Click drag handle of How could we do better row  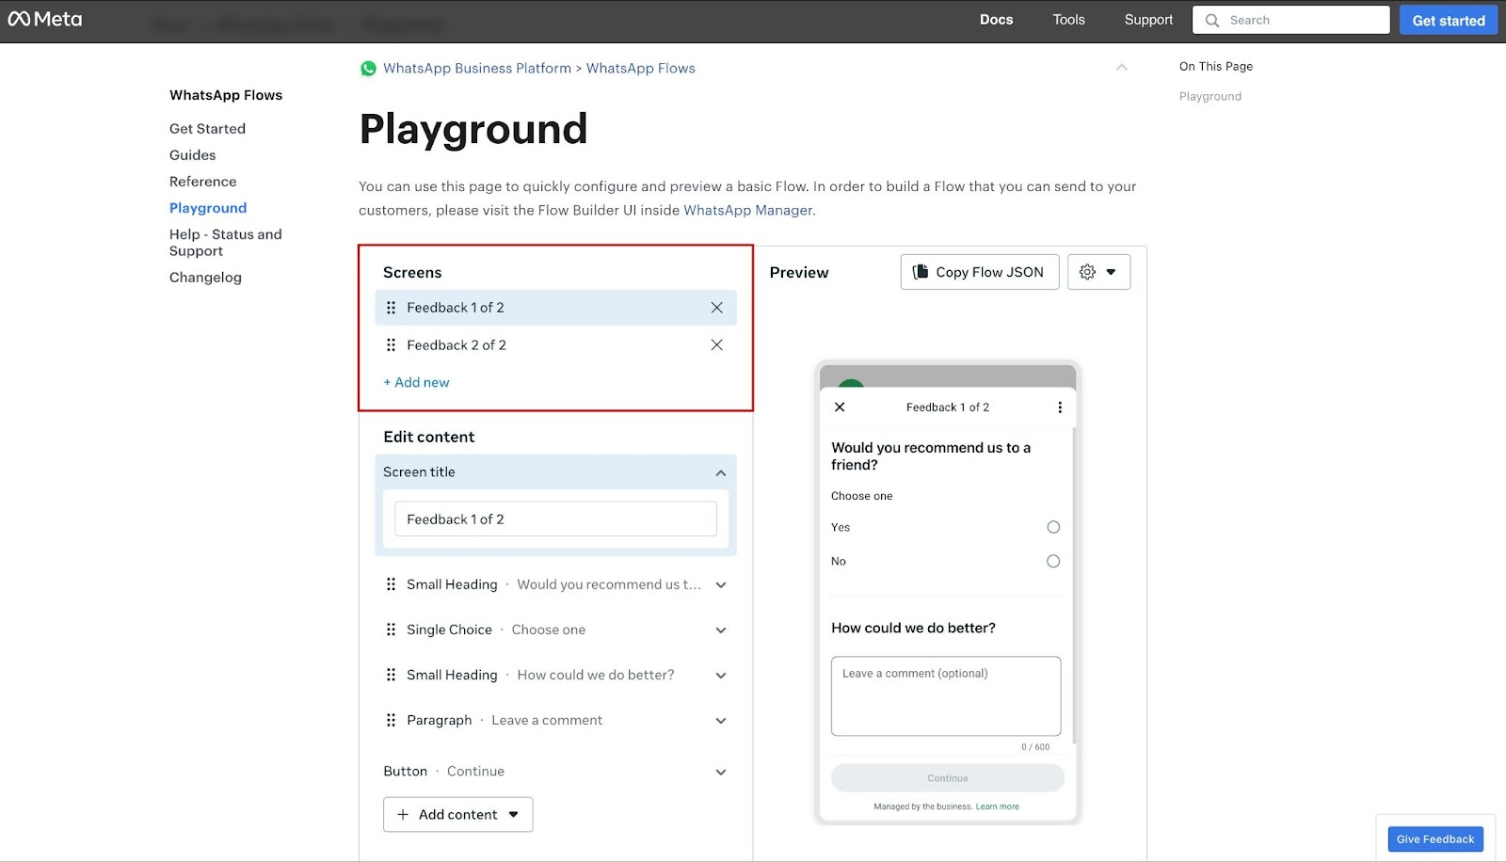391,675
